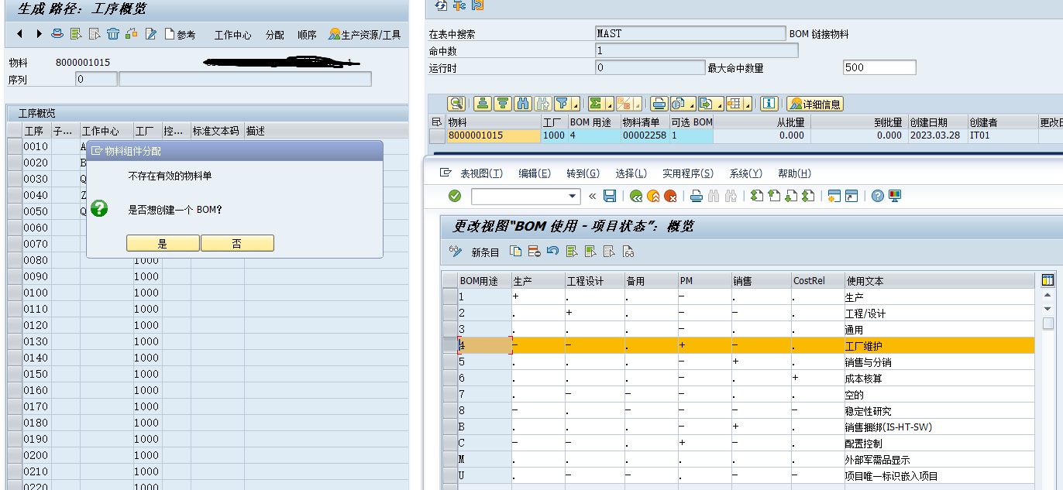This screenshot has width=1063, height=490.
Task: Open the views dropdown arrow in ALV toolbar
Action: (x=691, y=104)
